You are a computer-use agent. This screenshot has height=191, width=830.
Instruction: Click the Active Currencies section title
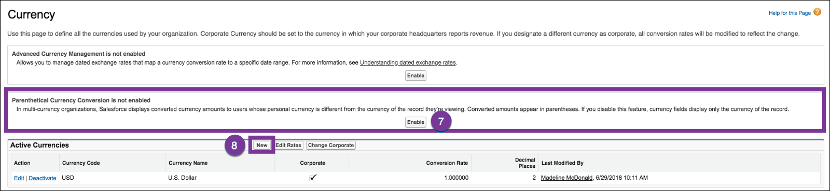tap(39, 145)
